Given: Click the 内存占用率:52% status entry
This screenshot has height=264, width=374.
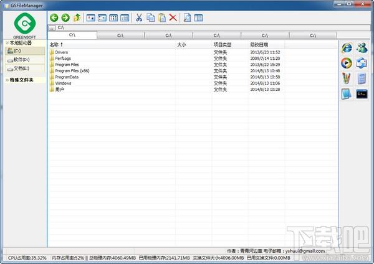Looking at the screenshot, I should click(x=68, y=258).
